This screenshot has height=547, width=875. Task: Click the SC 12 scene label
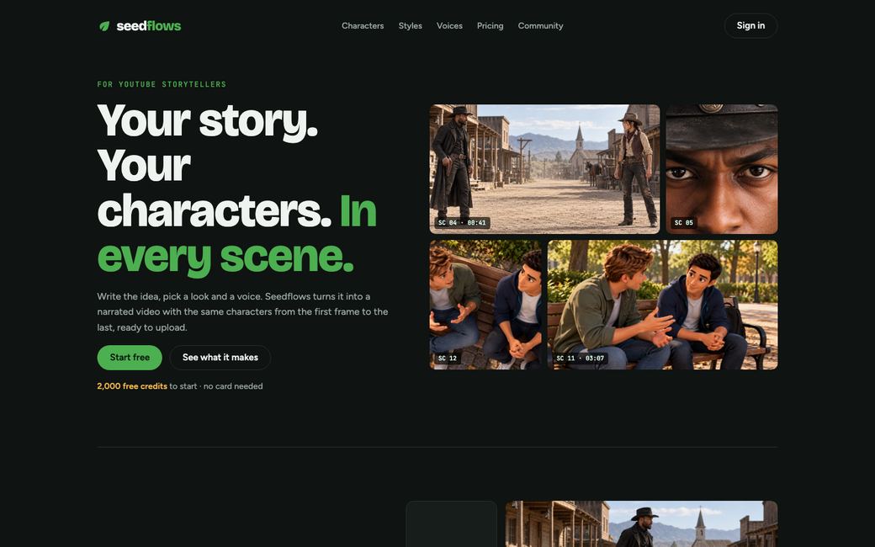448,358
